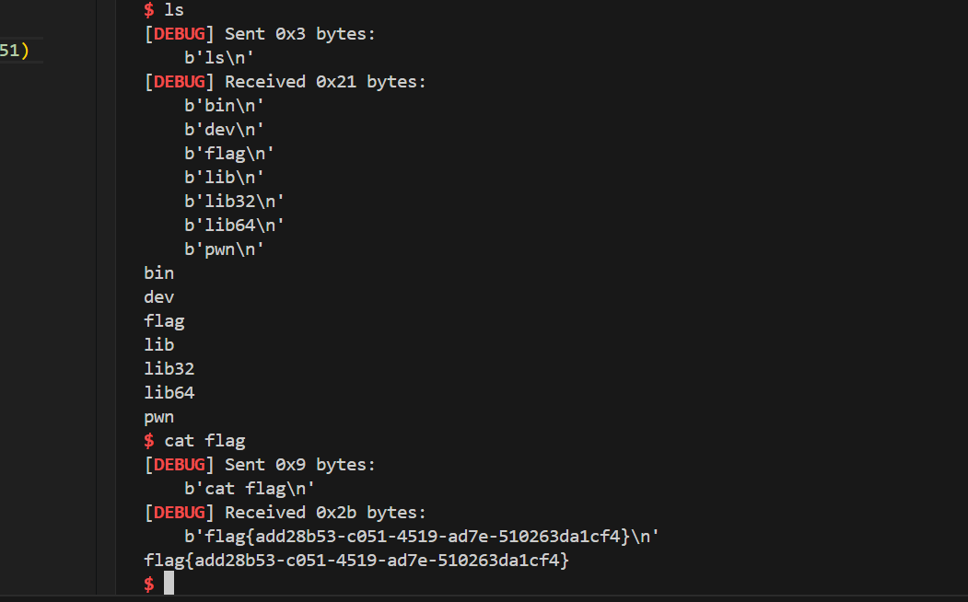The width and height of the screenshot is (968, 602).
Task: Click the b'cat flag\n' sent bytes line
Action: (250, 489)
